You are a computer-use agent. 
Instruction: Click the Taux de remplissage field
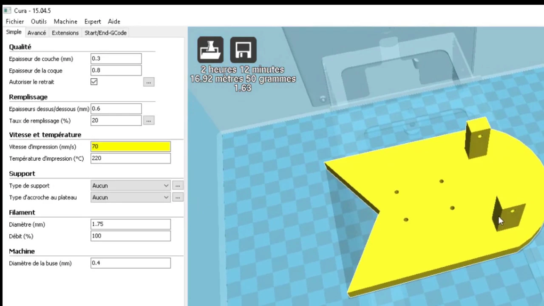116,120
